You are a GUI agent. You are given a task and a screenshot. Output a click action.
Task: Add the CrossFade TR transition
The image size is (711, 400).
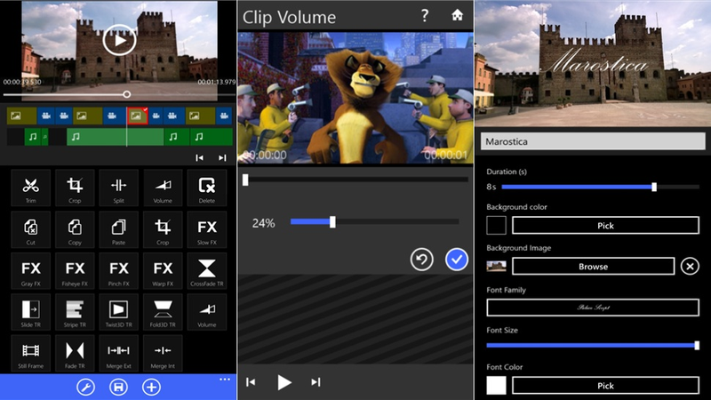[206, 271]
